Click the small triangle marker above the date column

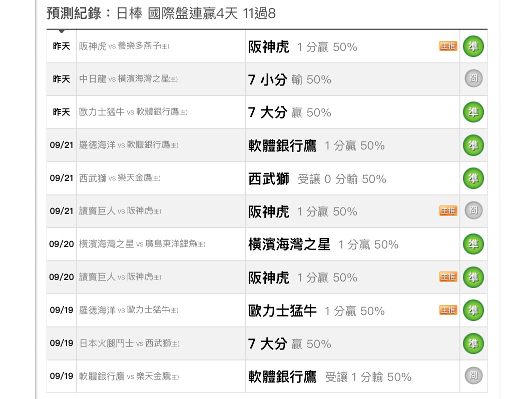pos(62,31)
